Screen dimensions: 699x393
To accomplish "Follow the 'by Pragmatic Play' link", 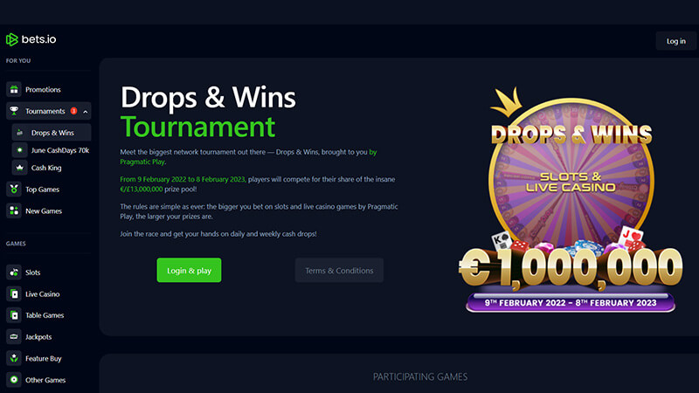I will click(x=248, y=157).
